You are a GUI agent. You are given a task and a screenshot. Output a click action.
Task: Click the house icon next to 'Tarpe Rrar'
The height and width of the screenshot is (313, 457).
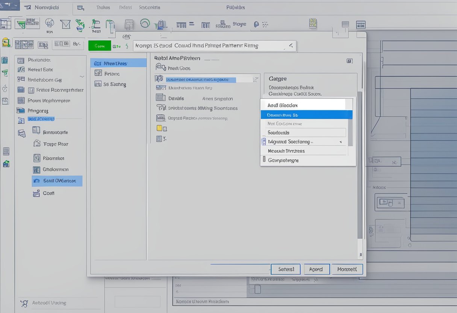37,143
